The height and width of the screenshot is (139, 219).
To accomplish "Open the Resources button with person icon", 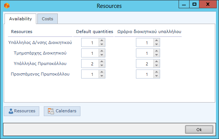I will tap(22, 111).
